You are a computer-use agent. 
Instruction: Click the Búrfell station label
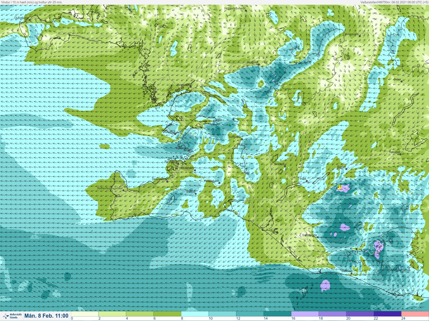click(x=341, y=167)
